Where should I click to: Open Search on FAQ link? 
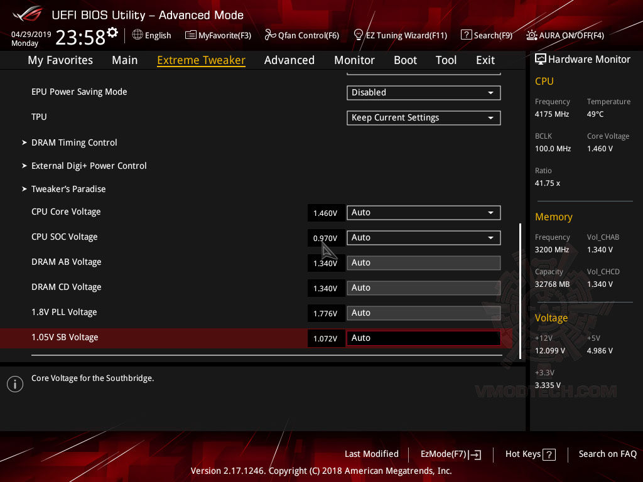[607, 454]
